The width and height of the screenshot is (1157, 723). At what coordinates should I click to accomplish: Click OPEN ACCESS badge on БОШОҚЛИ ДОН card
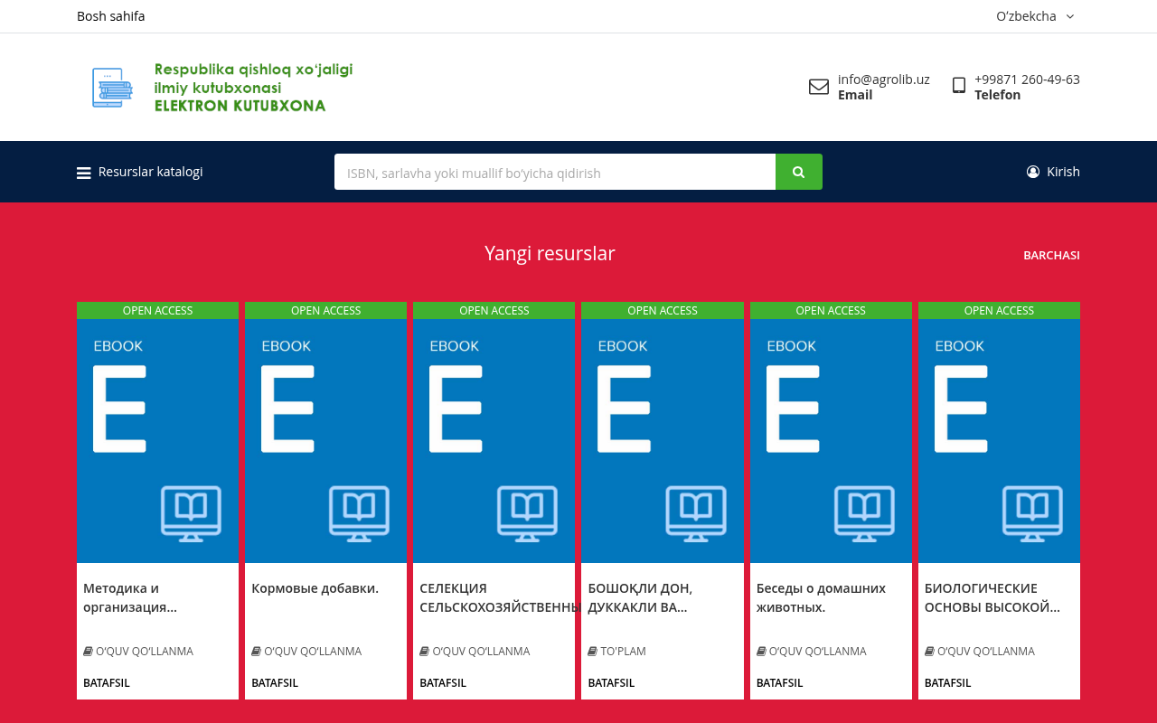point(663,310)
